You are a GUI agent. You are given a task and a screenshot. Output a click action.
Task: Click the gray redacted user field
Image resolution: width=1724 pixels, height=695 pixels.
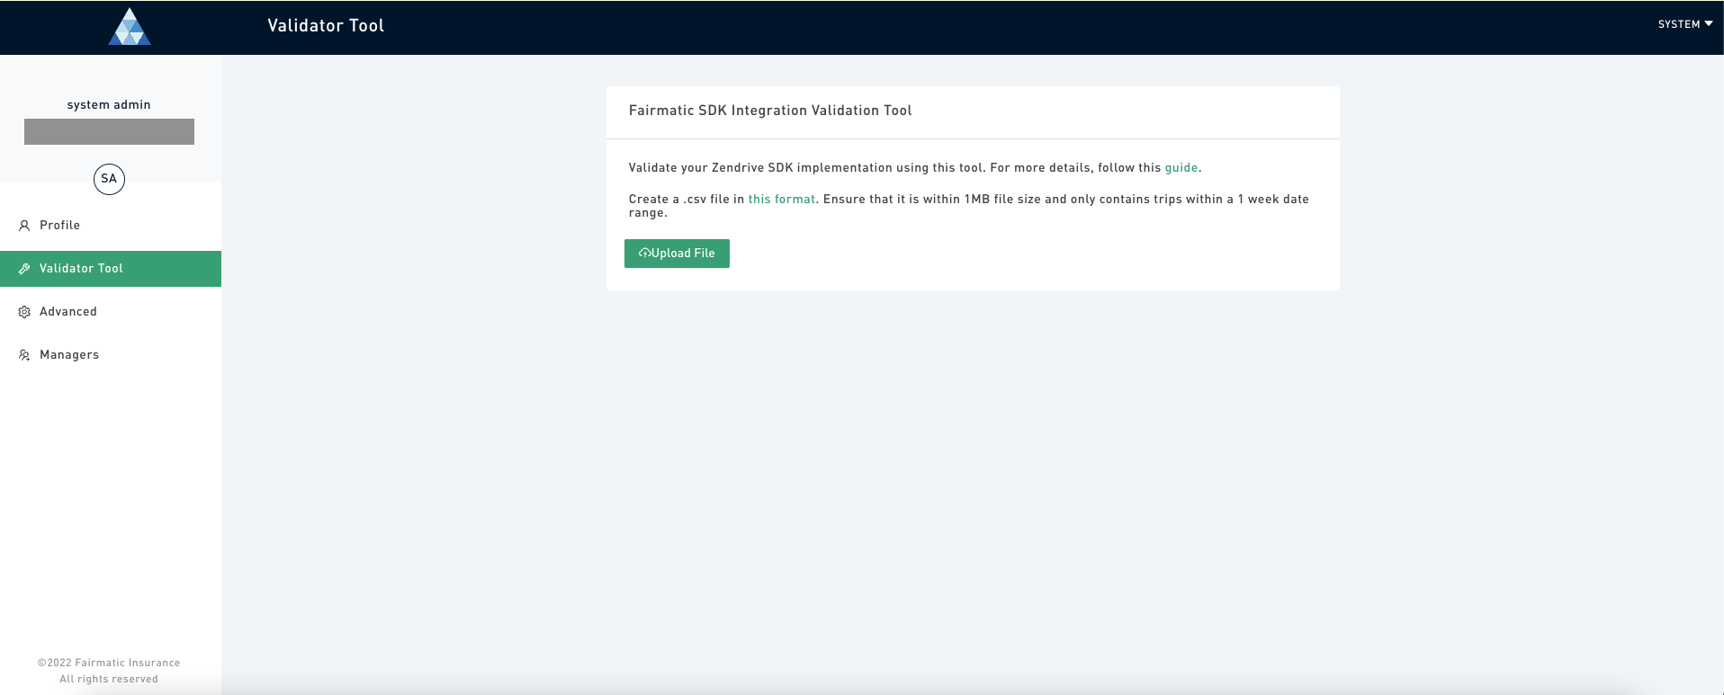pyautogui.click(x=109, y=131)
